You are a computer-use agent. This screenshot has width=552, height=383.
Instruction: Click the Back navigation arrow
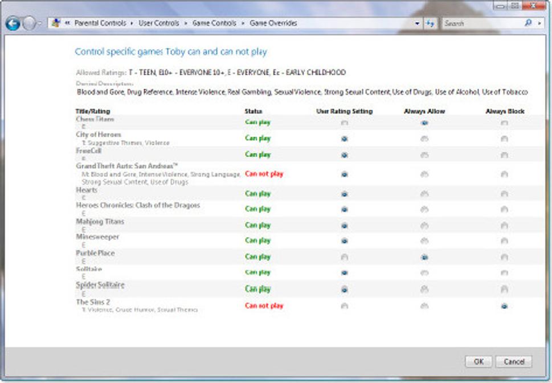click(x=13, y=23)
